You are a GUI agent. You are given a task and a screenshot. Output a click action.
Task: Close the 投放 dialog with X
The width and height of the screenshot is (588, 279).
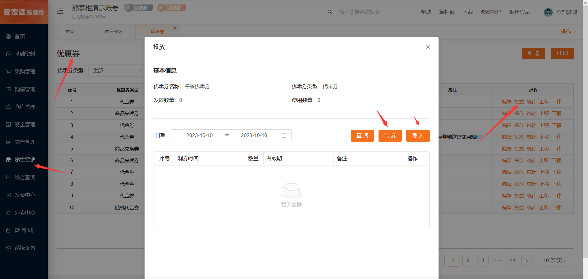(x=428, y=47)
